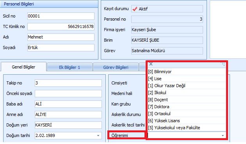Click the Birim field KAYSERİ ŞUBE
Image resolution: width=246 pixels, height=144 pixels.
(x=167, y=40)
